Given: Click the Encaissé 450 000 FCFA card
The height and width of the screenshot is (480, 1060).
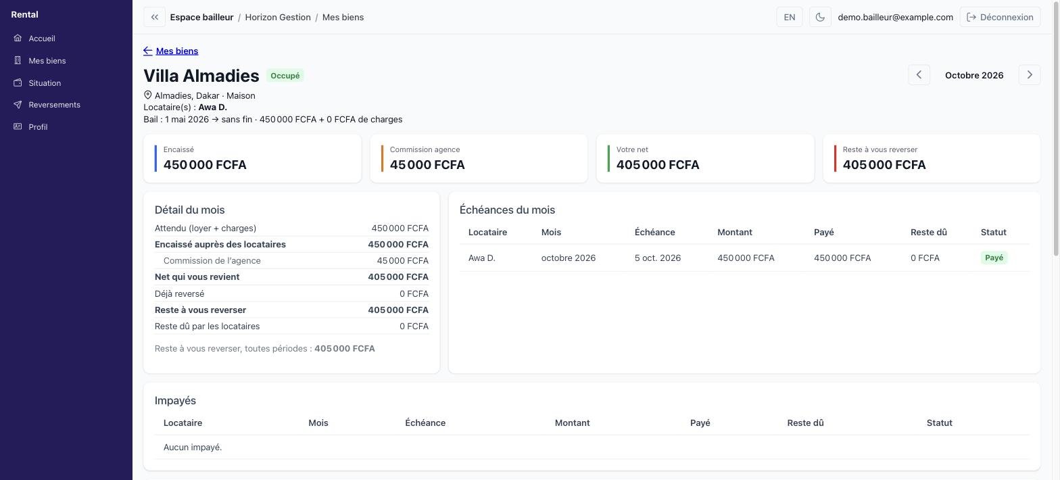Looking at the screenshot, I should (x=252, y=158).
